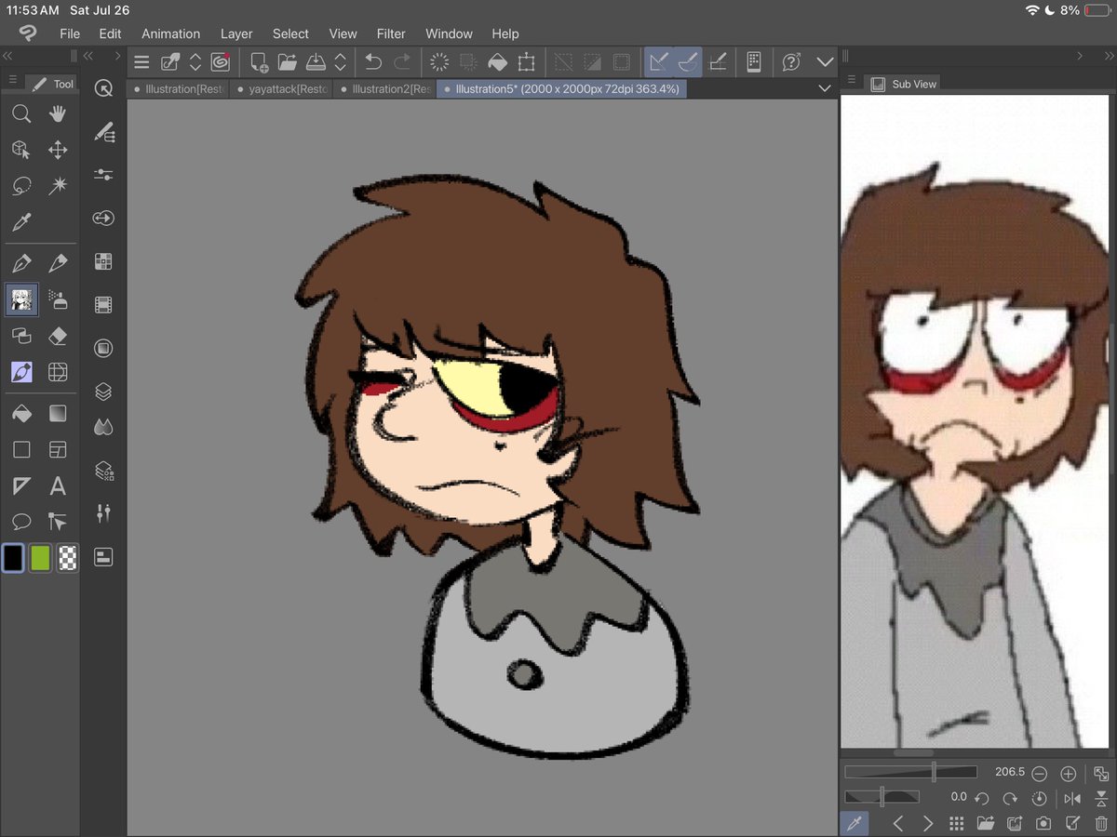Image resolution: width=1117 pixels, height=837 pixels.
Task: Select the Lasso selection tool
Action: 21,185
